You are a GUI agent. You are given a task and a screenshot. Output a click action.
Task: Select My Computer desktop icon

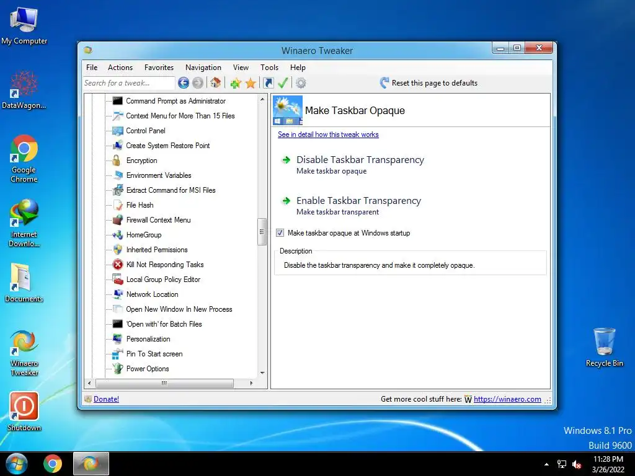(24, 25)
